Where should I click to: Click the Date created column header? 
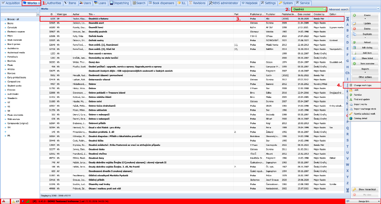(305, 14)
